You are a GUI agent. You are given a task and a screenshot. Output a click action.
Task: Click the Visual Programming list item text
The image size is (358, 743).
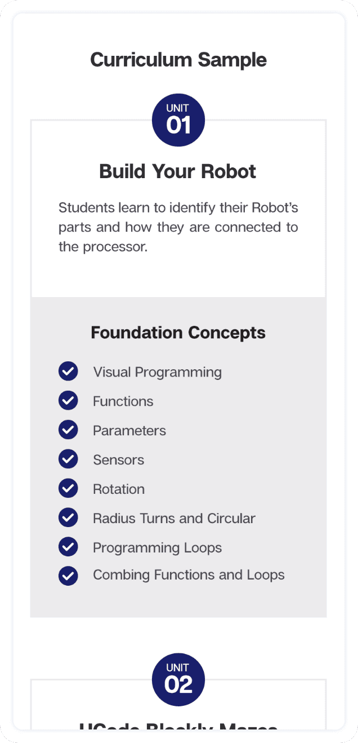point(157,372)
